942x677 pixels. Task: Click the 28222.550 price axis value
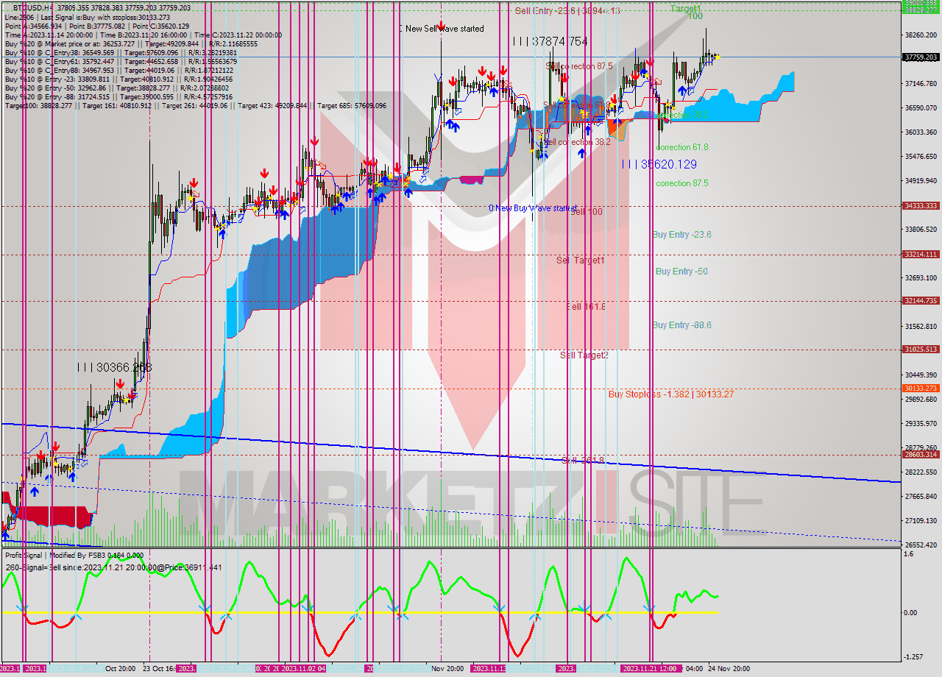[x=921, y=472]
